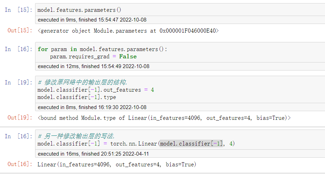Select the In [19] prompt label
This screenshot has width=325, height=174.
click(18, 82)
